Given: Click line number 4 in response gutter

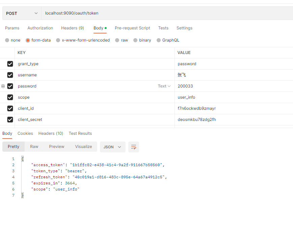Looking at the screenshot, I should [x=13, y=177].
